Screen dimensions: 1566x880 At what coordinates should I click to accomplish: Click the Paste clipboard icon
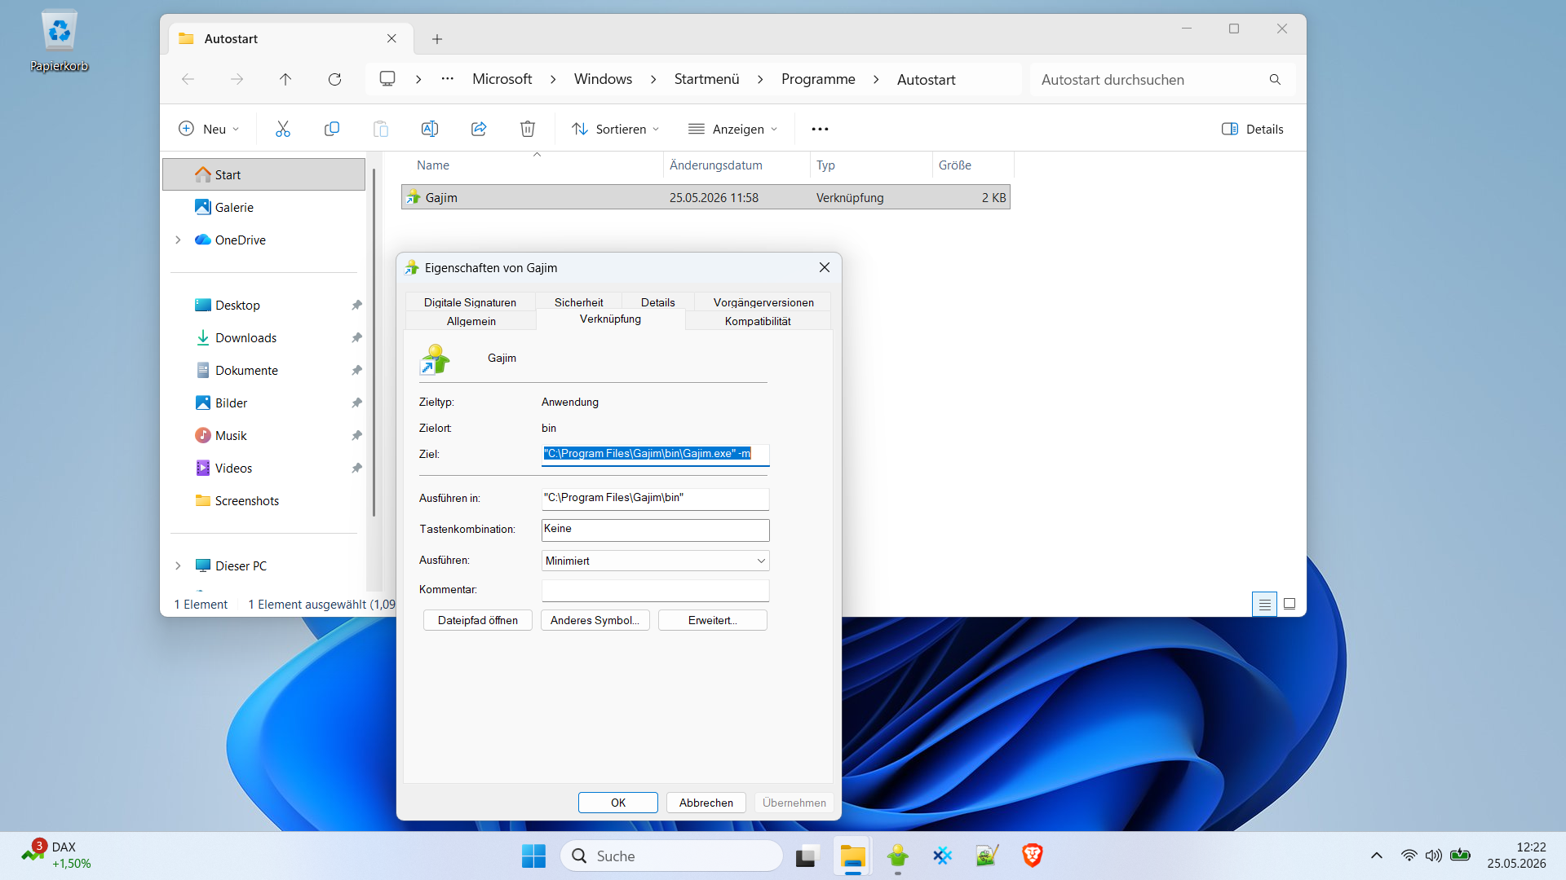tap(381, 129)
